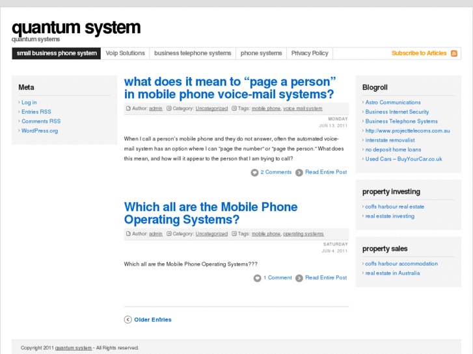Open Comments RSS link
473x354 pixels.
coord(41,121)
